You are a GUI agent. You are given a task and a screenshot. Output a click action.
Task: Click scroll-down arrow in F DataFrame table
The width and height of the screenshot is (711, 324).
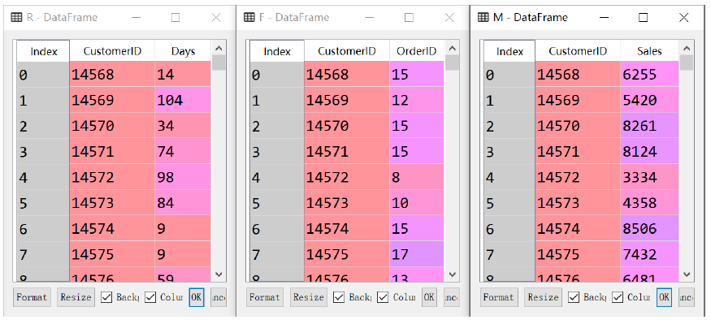(x=452, y=274)
